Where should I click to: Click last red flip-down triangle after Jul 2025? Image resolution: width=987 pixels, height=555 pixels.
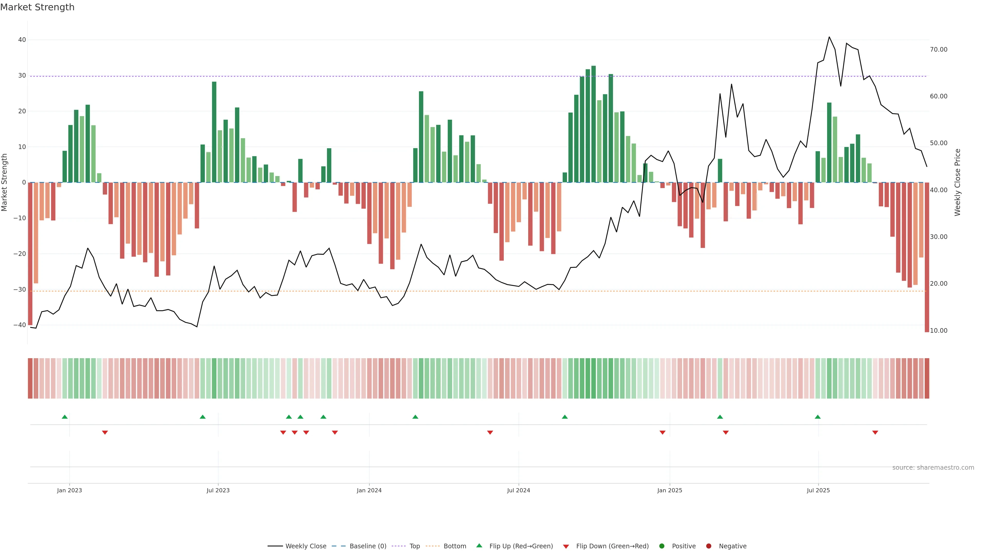tap(875, 432)
